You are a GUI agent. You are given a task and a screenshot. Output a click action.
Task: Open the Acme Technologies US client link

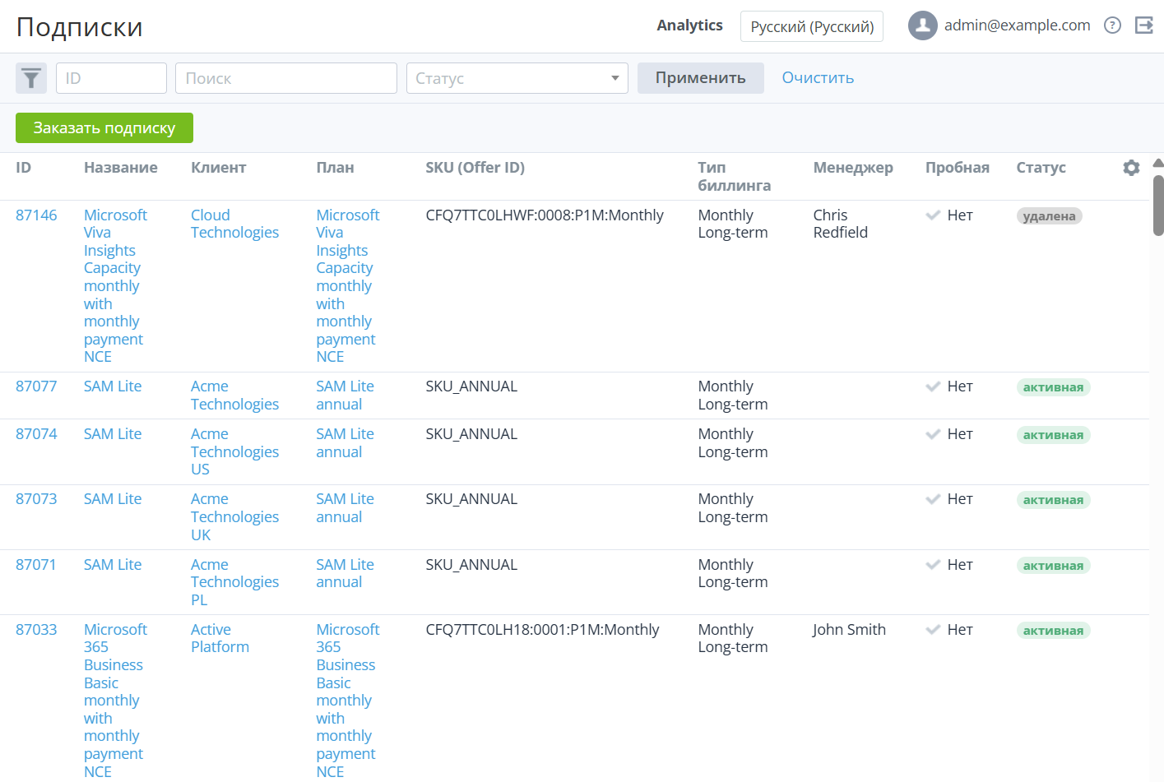click(234, 451)
